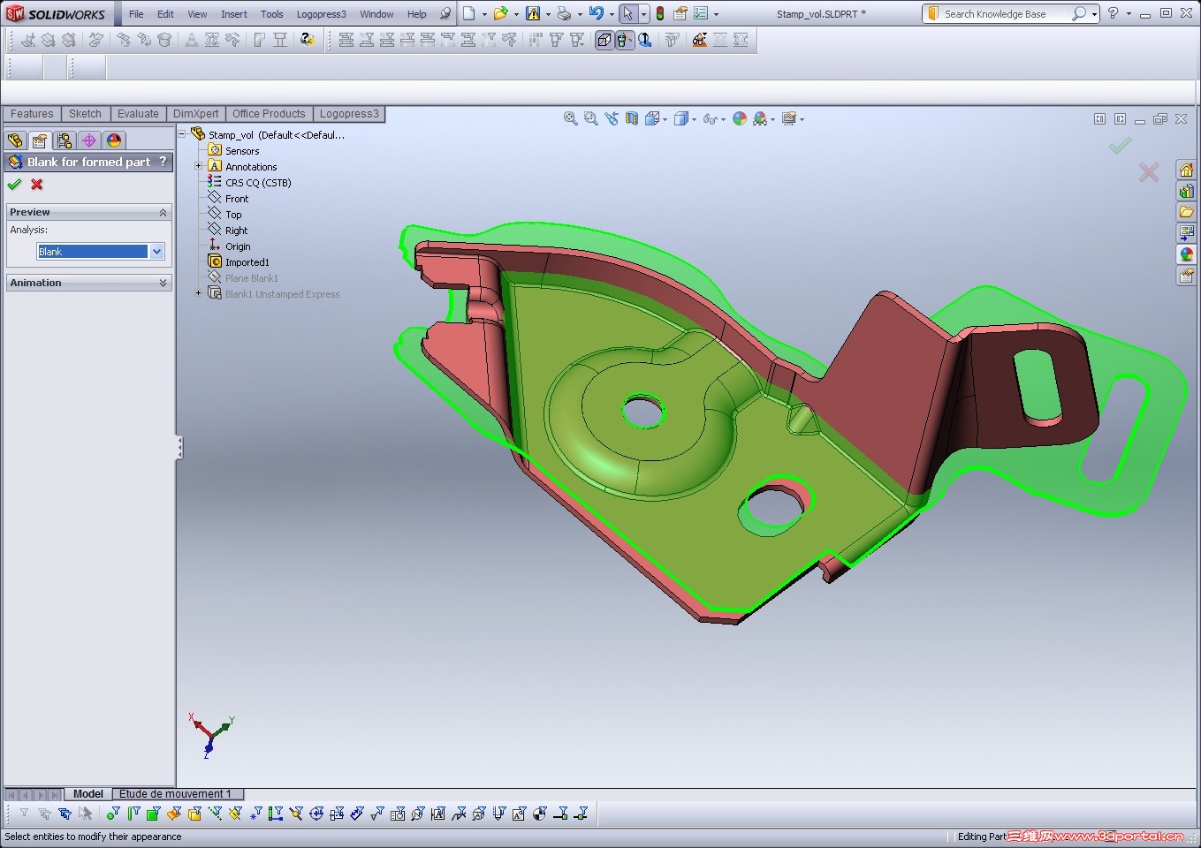1201x848 pixels.
Task: Switch to the Office Products tab
Action: click(x=269, y=114)
